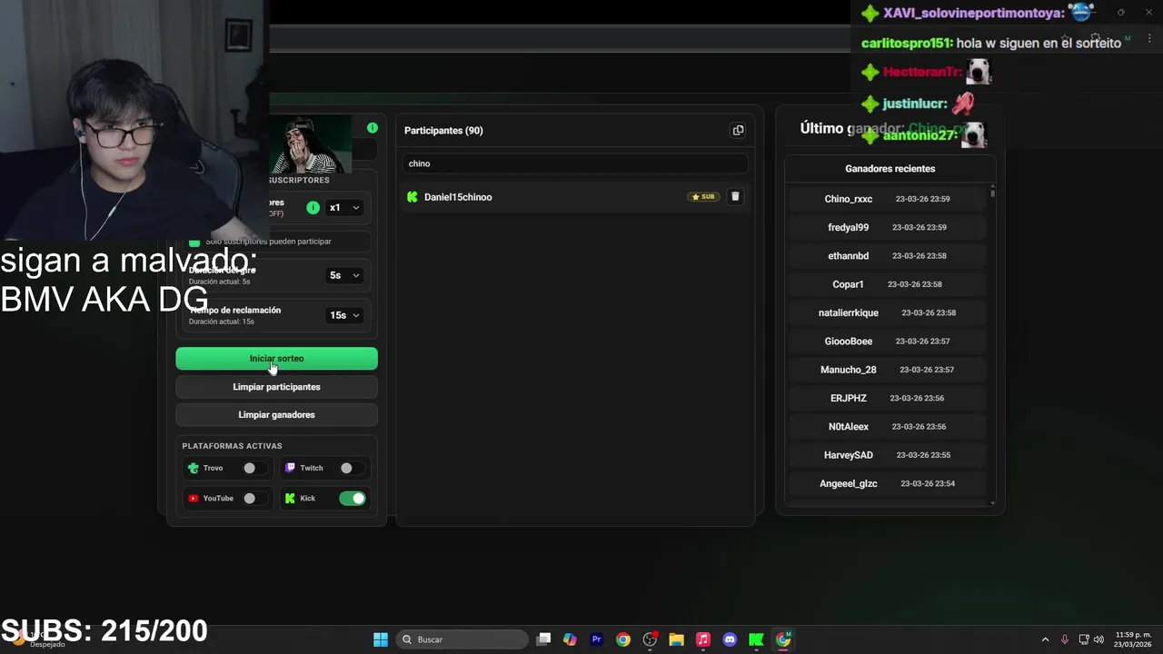Click XAVI_solovineportimontoya's name in chat

(x=974, y=14)
